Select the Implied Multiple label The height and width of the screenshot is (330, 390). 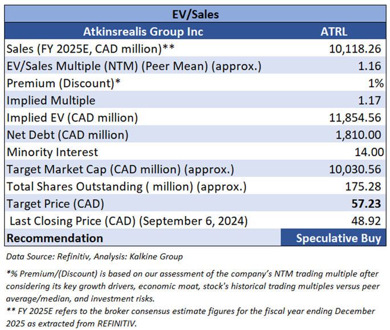(51, 100)
